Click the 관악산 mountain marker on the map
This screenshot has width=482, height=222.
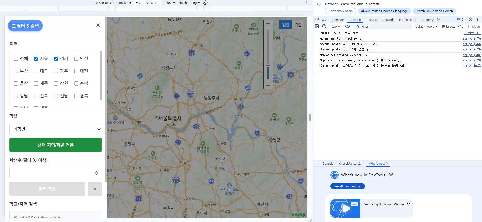pos(153,153)
